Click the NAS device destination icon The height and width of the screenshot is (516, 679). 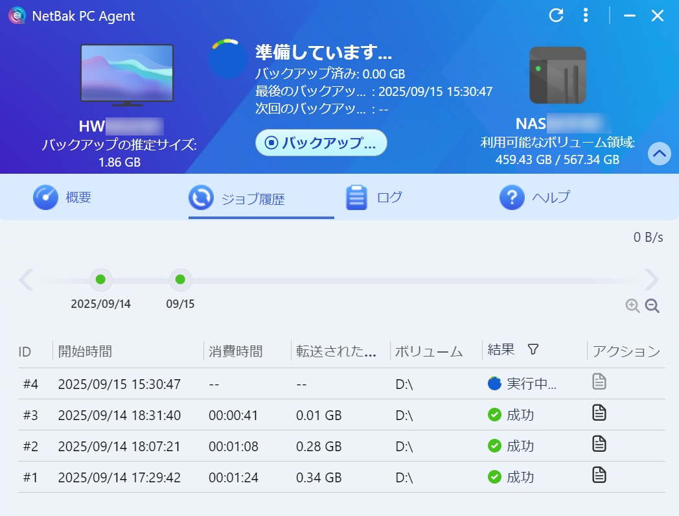pos(558,75)
